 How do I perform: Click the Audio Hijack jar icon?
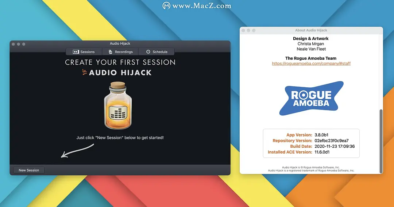pos(118,106)
